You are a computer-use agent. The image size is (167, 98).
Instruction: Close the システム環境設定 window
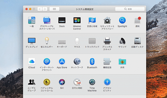click(x=27, y=9)
